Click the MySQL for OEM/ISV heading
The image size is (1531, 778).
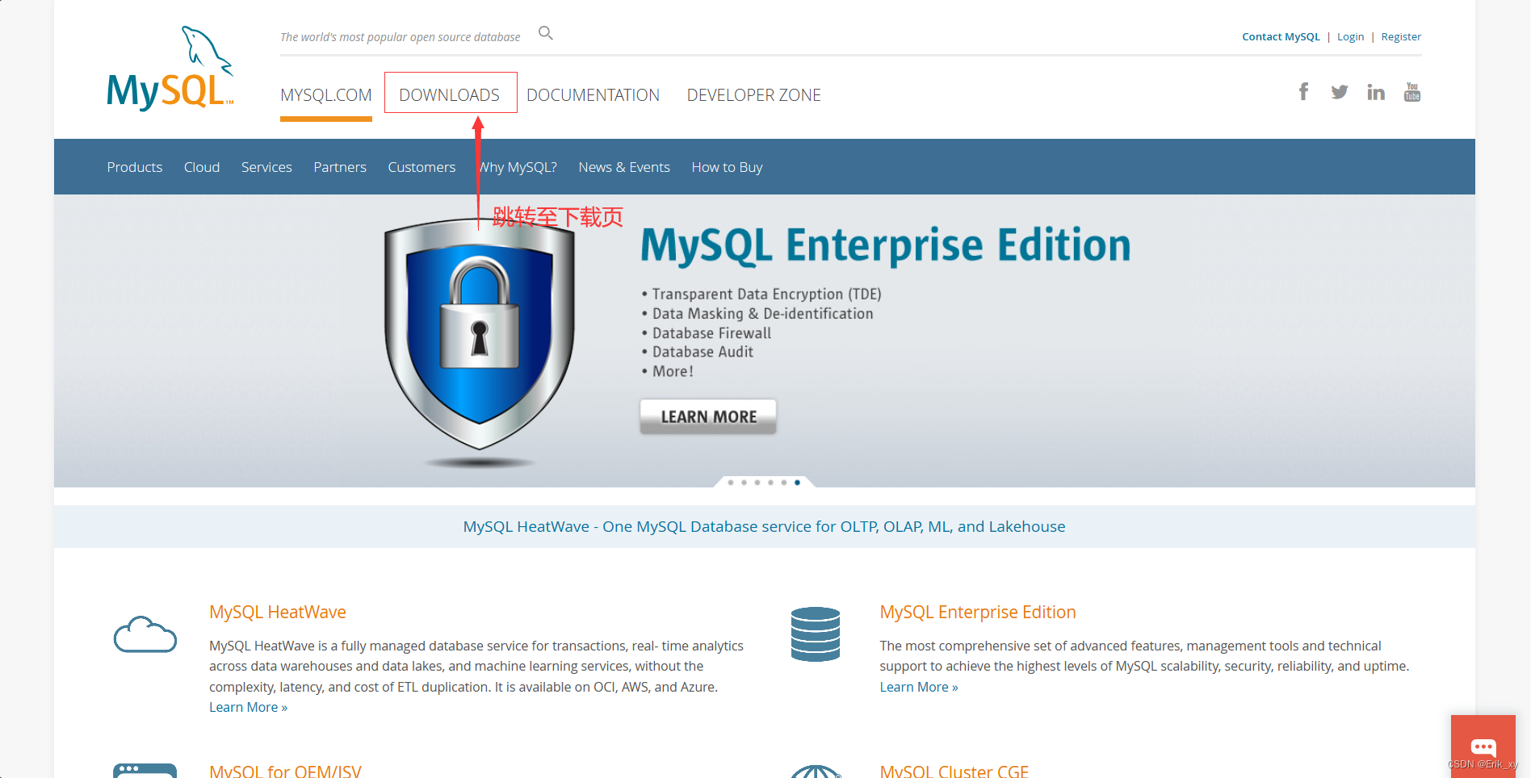(285, 771)
